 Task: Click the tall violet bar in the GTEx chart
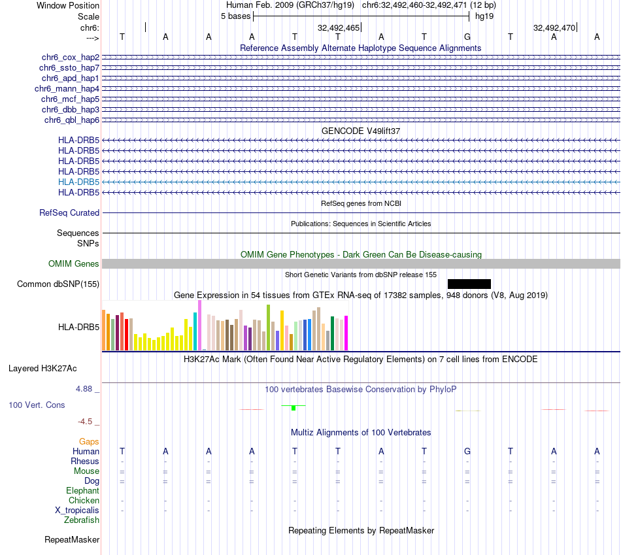tap(199, 326)
